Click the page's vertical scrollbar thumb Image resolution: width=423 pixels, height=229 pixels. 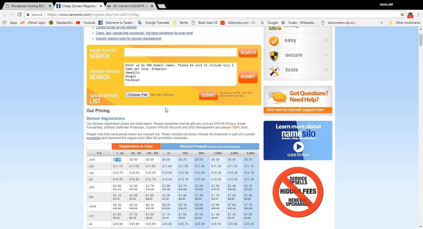coord(421,40)
